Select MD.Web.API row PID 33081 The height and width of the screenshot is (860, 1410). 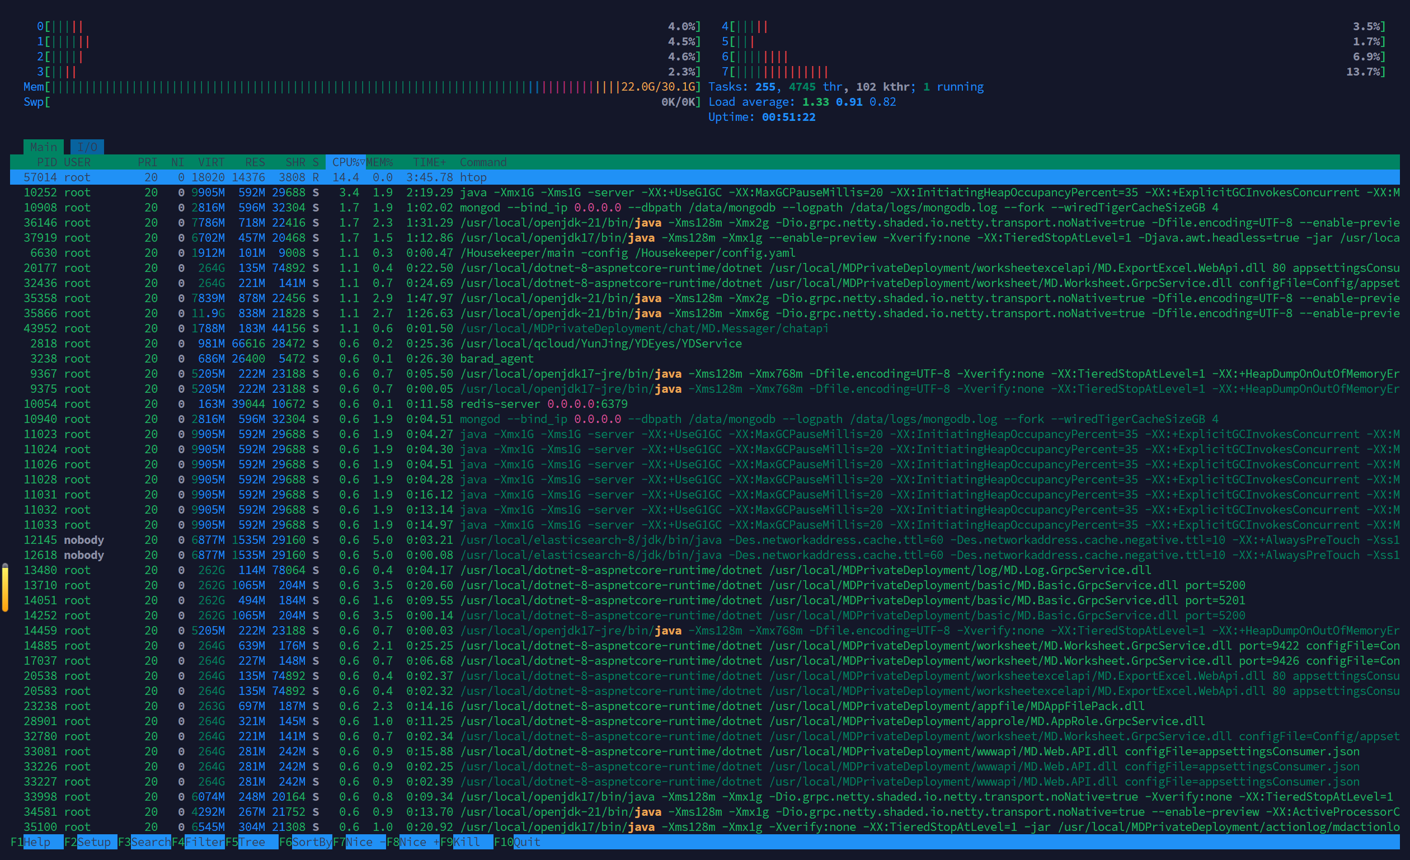click(x=705, y=751)
